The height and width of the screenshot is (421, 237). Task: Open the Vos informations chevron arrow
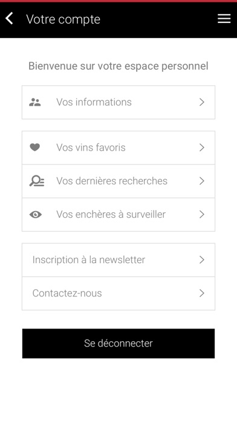pos(202,102)
